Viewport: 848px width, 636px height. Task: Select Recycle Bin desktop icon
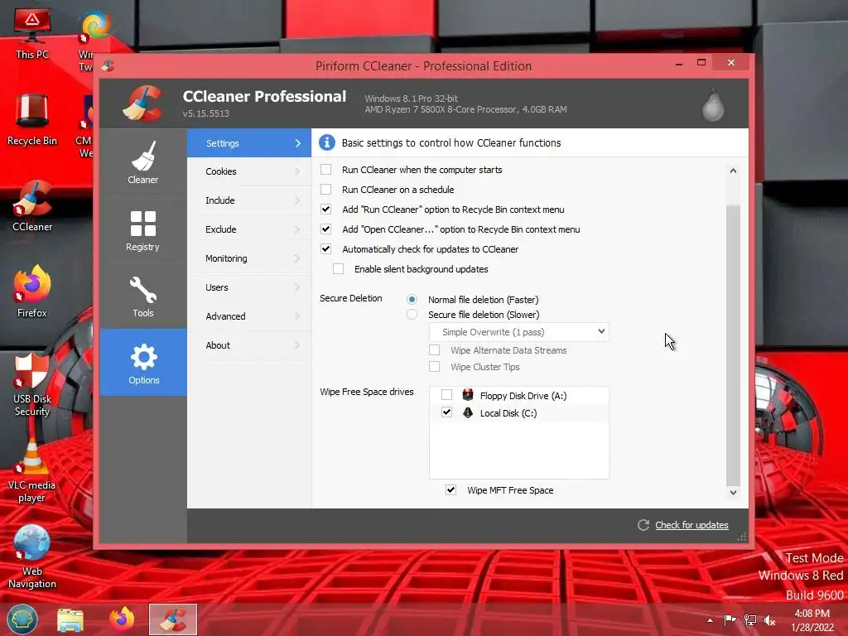[32, 120]
